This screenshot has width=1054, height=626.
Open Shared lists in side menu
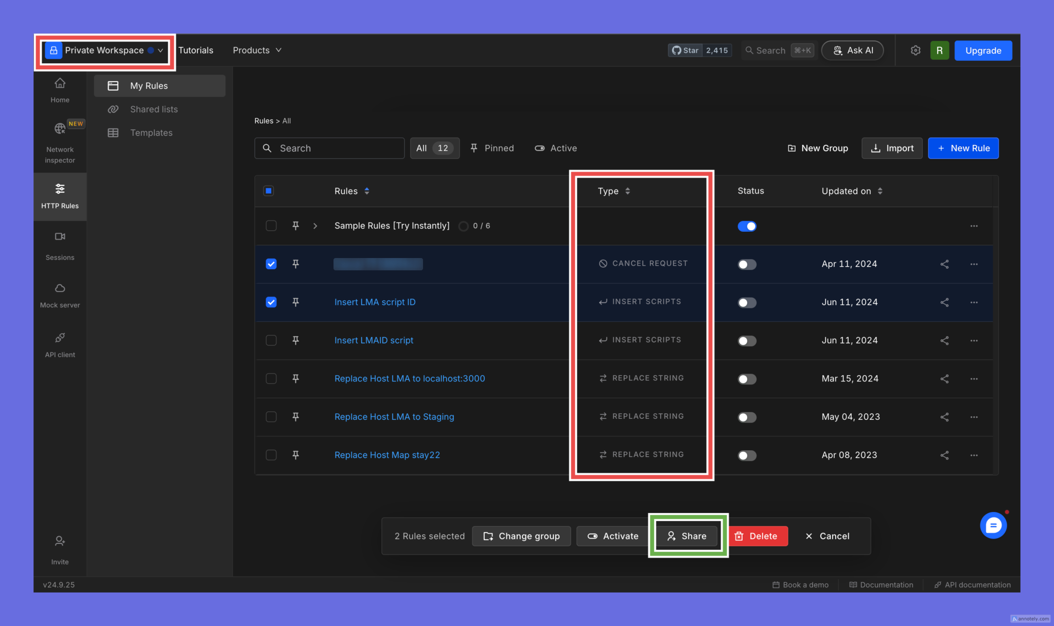point(153,109)
